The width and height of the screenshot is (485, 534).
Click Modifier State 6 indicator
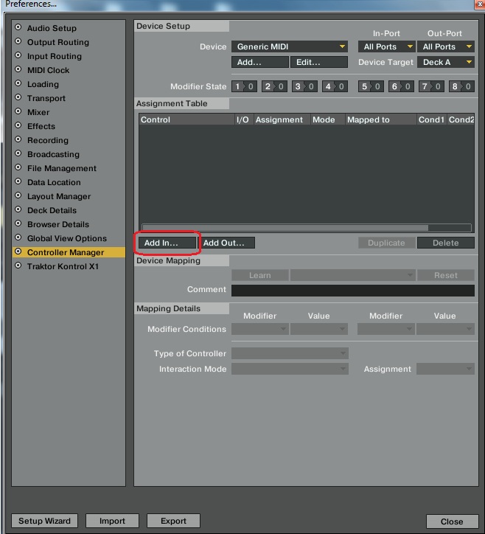point(401,86)
